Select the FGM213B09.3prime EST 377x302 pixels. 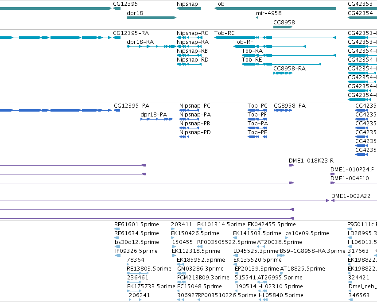[181, 282]
